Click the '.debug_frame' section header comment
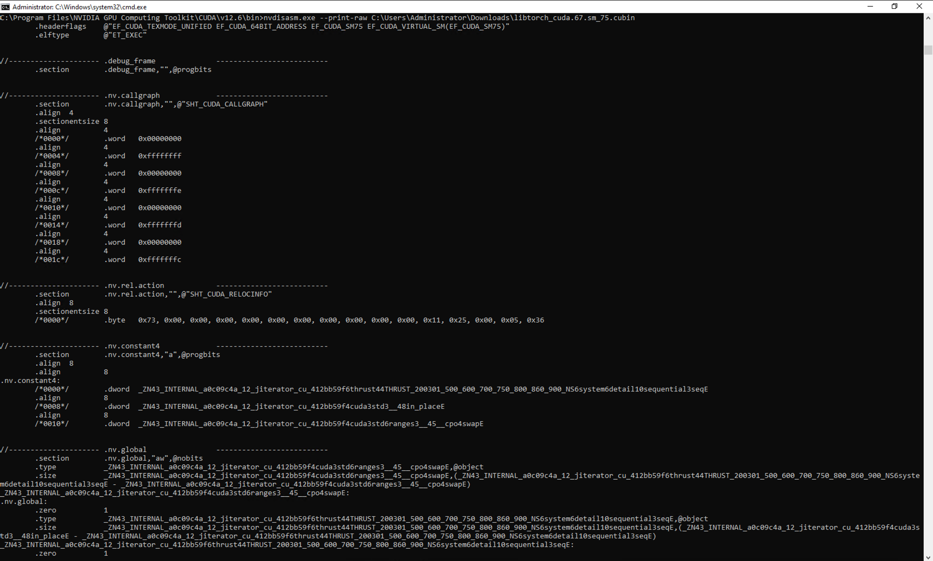933x561 pixels. (x=164, y=61)
